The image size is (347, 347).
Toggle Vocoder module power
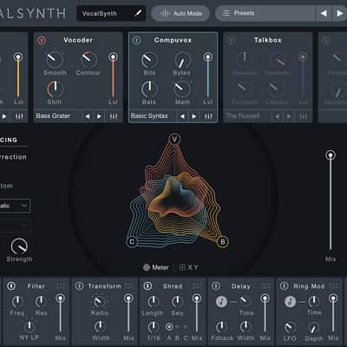pyautogui.click(x=42, y=40)
